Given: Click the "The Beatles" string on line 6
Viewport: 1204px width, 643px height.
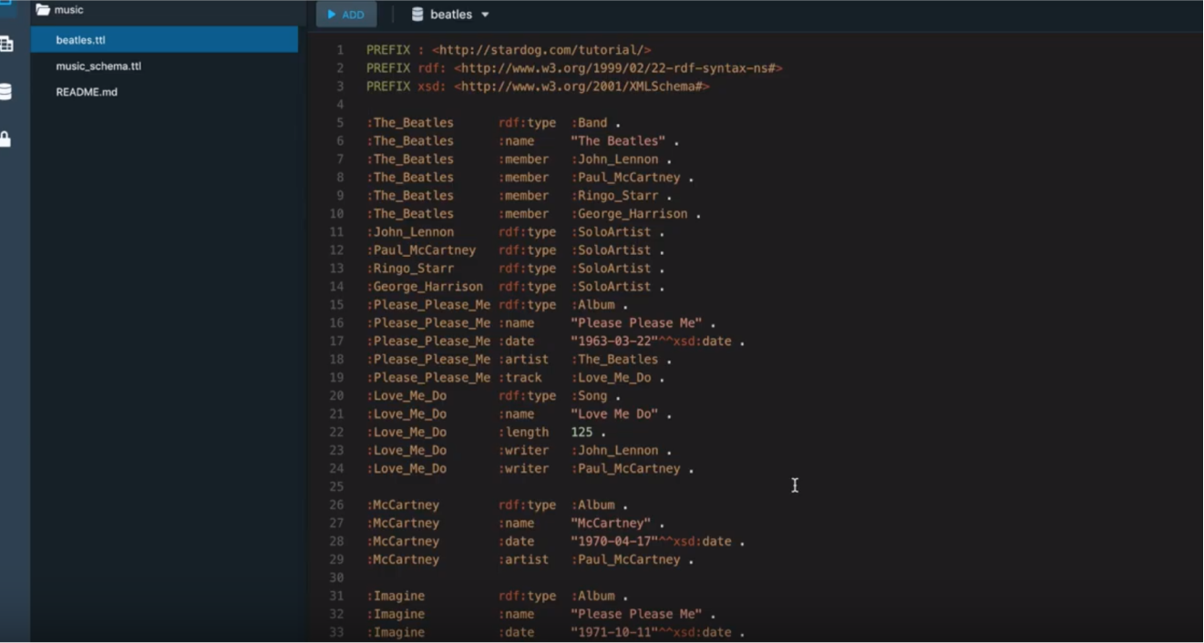Looking at the screenshot, I should (x=618, y=141).
